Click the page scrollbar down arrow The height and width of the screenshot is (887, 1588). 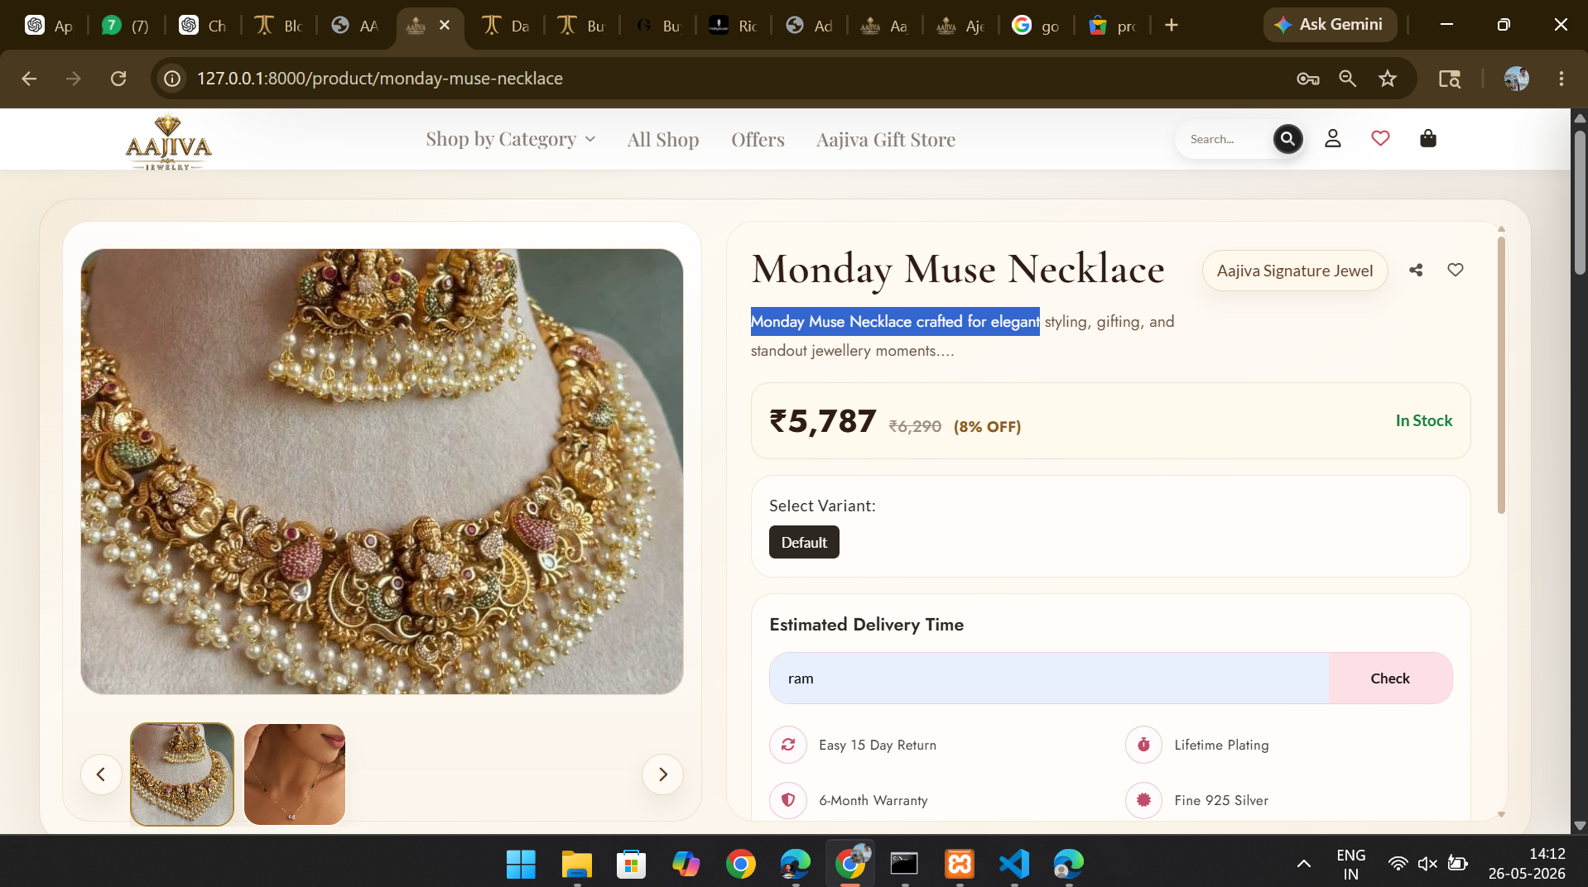coord(1580,825)
